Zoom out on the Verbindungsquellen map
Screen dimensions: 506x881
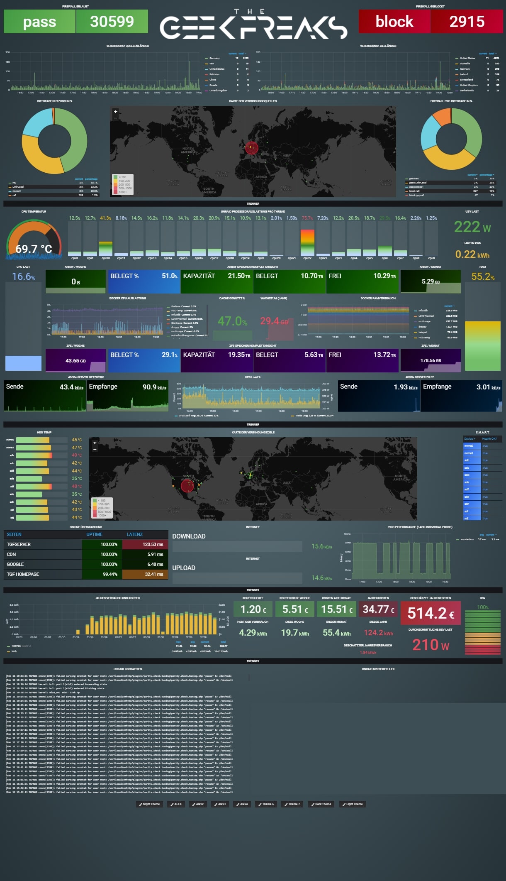pos(115,117)
